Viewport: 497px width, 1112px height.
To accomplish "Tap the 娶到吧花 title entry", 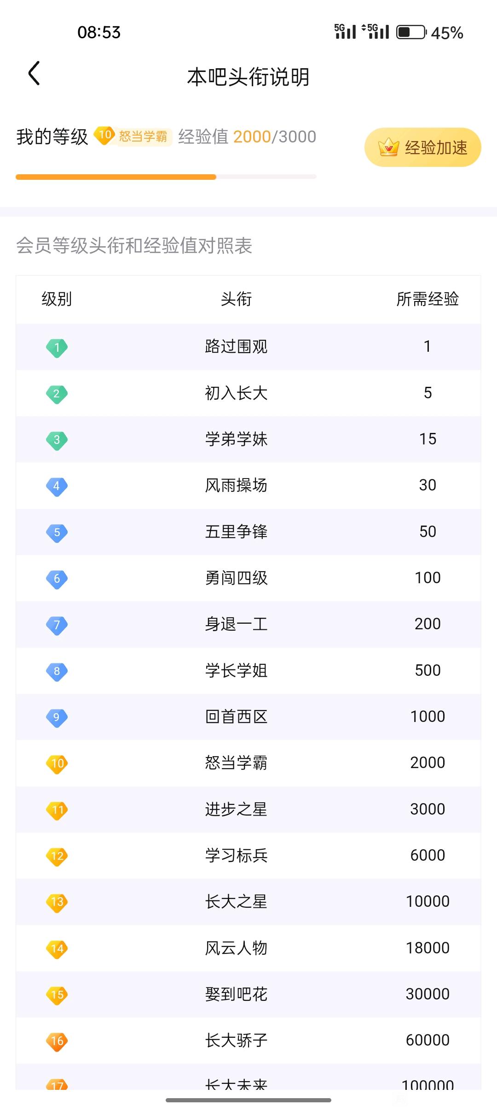I will (x=236, y=994).
